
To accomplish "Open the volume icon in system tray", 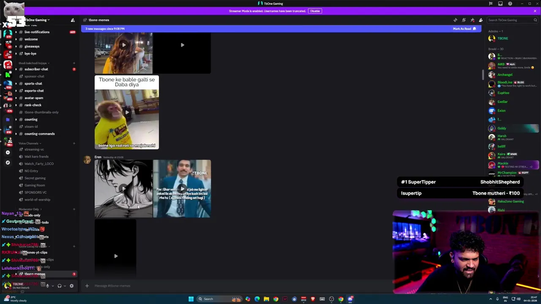I will 519,299.
